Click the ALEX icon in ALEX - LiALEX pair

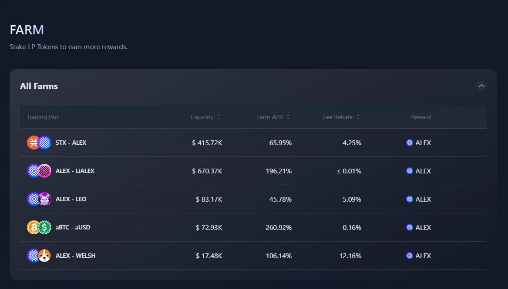[33, 171]
